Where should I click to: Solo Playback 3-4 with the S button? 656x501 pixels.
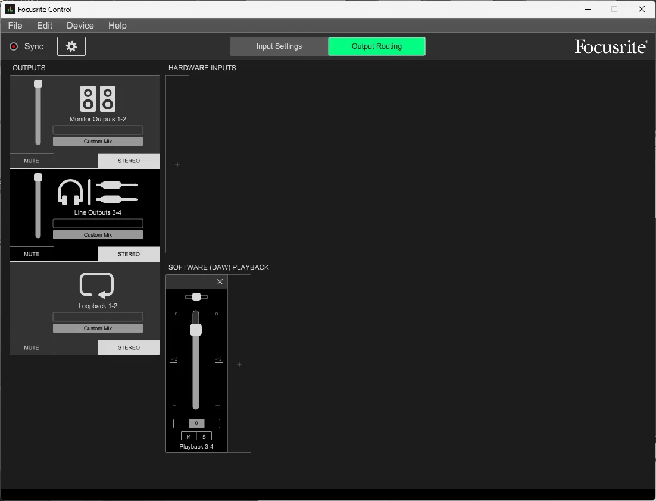coord(204,436)
